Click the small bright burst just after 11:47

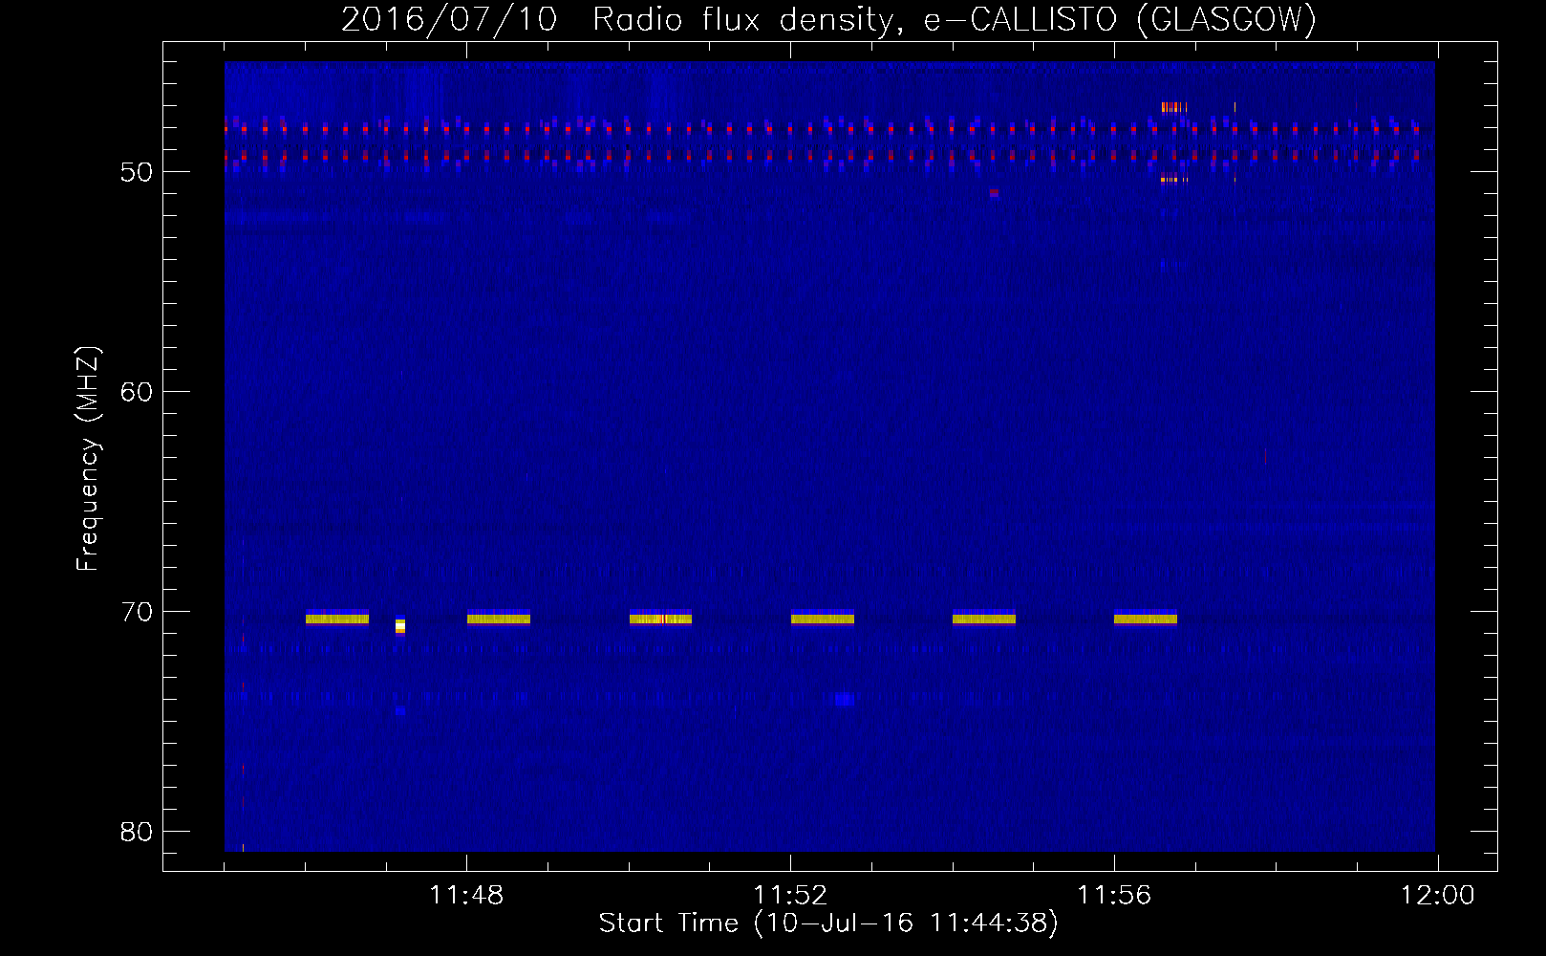[x=400, y=626]
